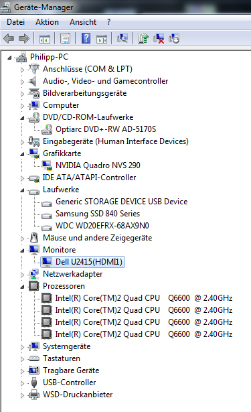Collapse the Prozessoren category
Screen dimensions: 251x412
point(22,287)
